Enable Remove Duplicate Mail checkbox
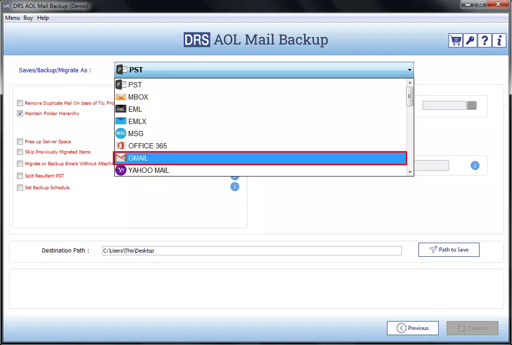The image size is (512, 345). [x=20, y=103]
